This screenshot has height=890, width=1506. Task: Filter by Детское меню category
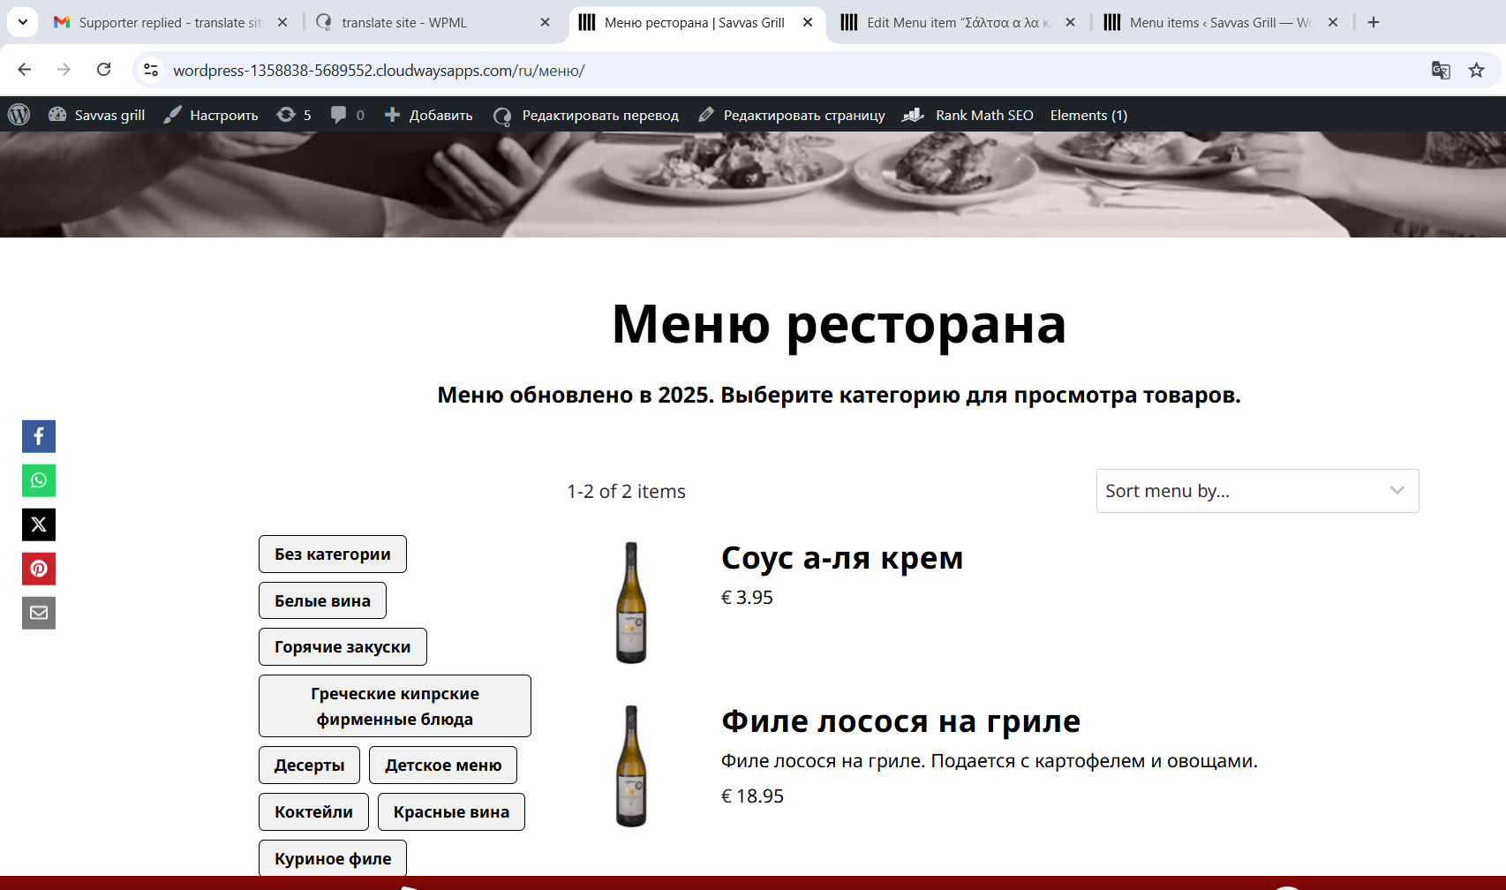[443, 765]
